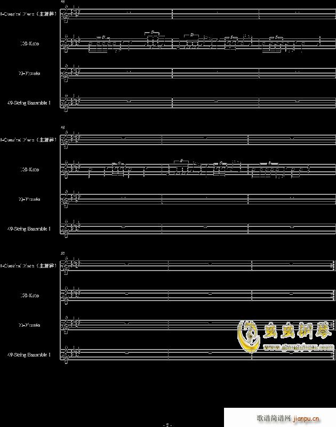Click the page number 3 at the bottom
The width and height of the screenshot is (336, 427).
tap(167, 424)
